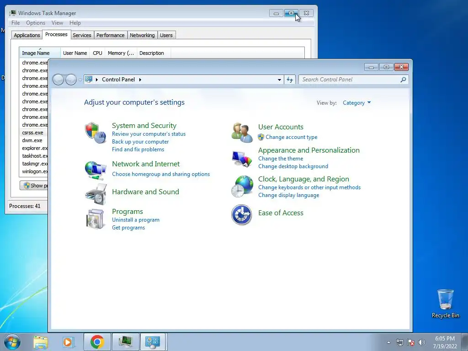The height and width of the screenshot is (351, 468).
Task: Click the Programs disc box icon
Action: point(95,219)
